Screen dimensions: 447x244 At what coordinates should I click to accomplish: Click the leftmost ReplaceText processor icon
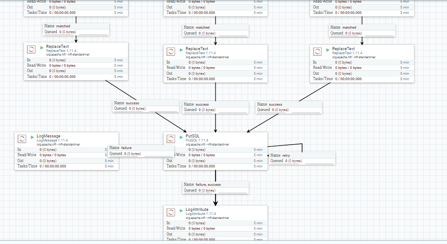tap(31, 49)
